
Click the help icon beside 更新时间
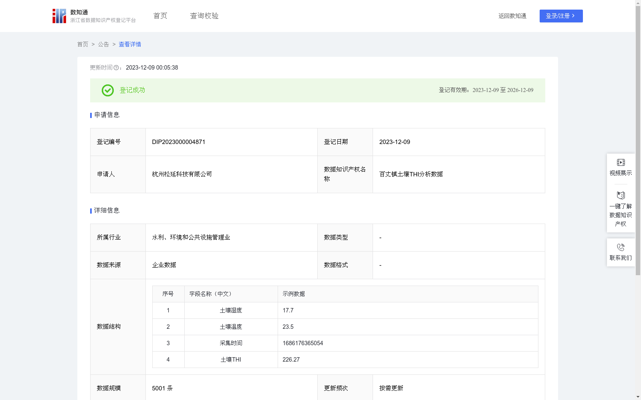(x=116, y=68)
